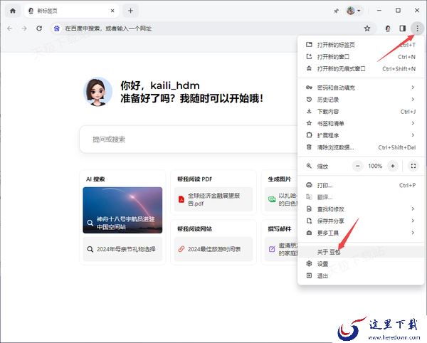Open 神舟十八号 rocket launch thumbnail
427x343 pixels.
click(122, 210)
